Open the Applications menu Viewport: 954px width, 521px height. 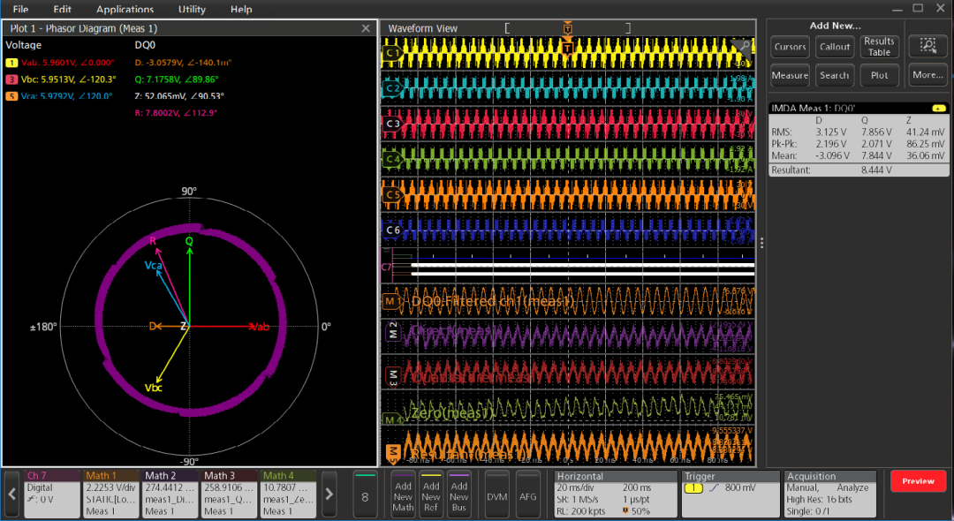tap(125, 10)
